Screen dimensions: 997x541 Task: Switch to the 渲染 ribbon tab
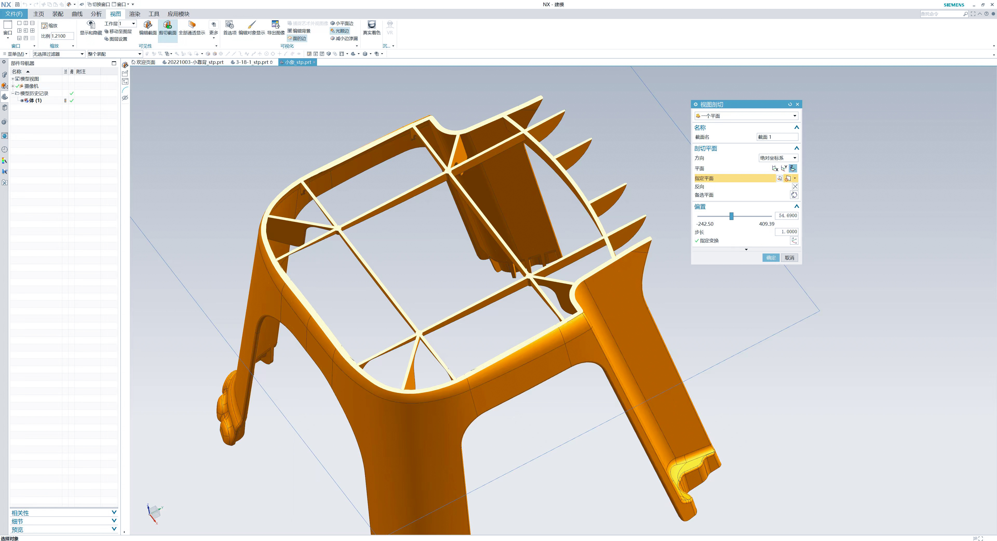(x=134, y=14)
